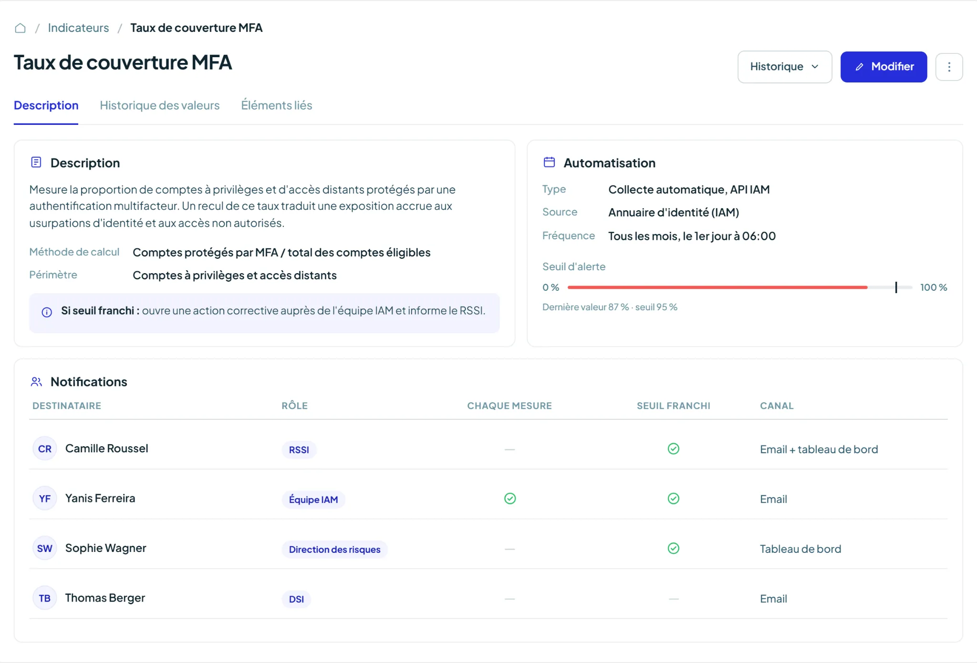Click 'Comptes protégés par MFA' calculation method
The width and height of the screenshot is (977, 663).
(x=281, y=253)
